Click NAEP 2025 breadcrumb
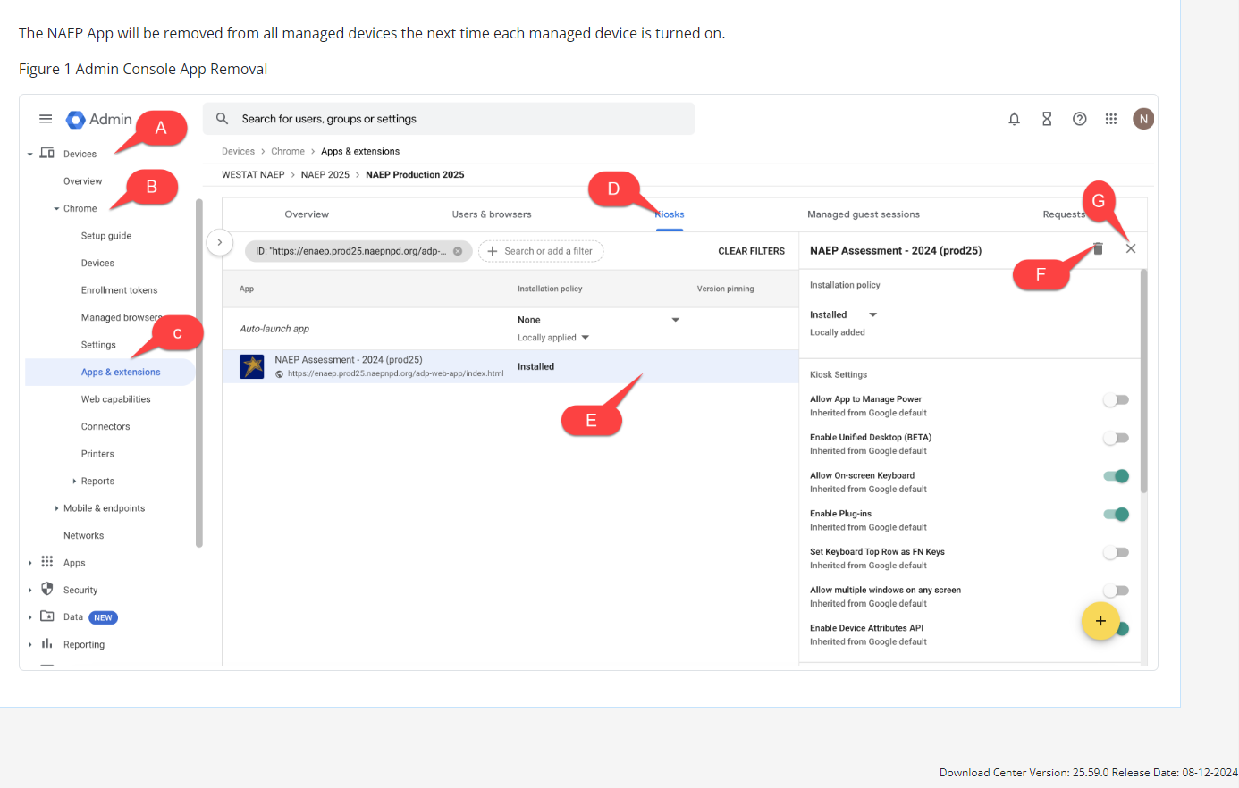This screenshot has height=788, width=1239. tap(325, 174)
